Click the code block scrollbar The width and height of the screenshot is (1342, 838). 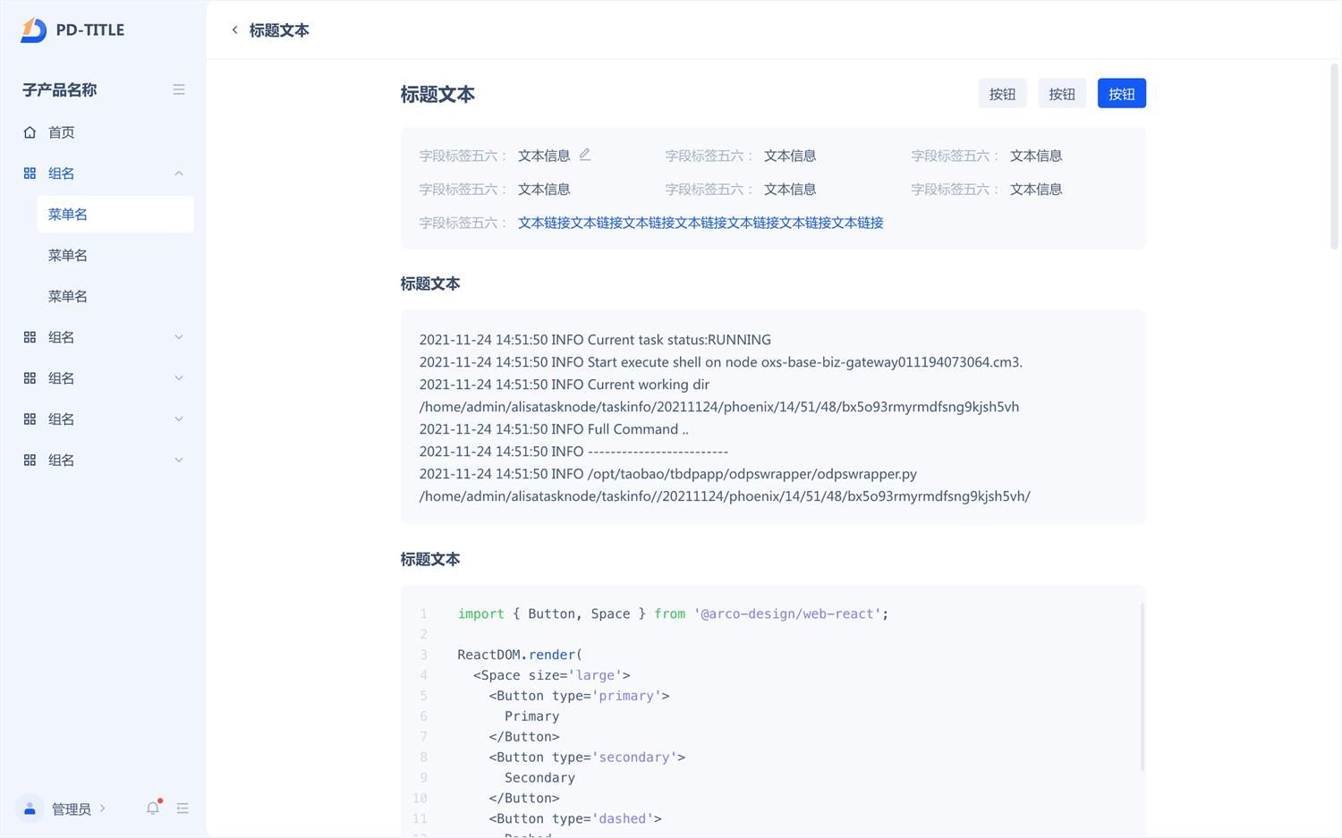point(1142,687)
